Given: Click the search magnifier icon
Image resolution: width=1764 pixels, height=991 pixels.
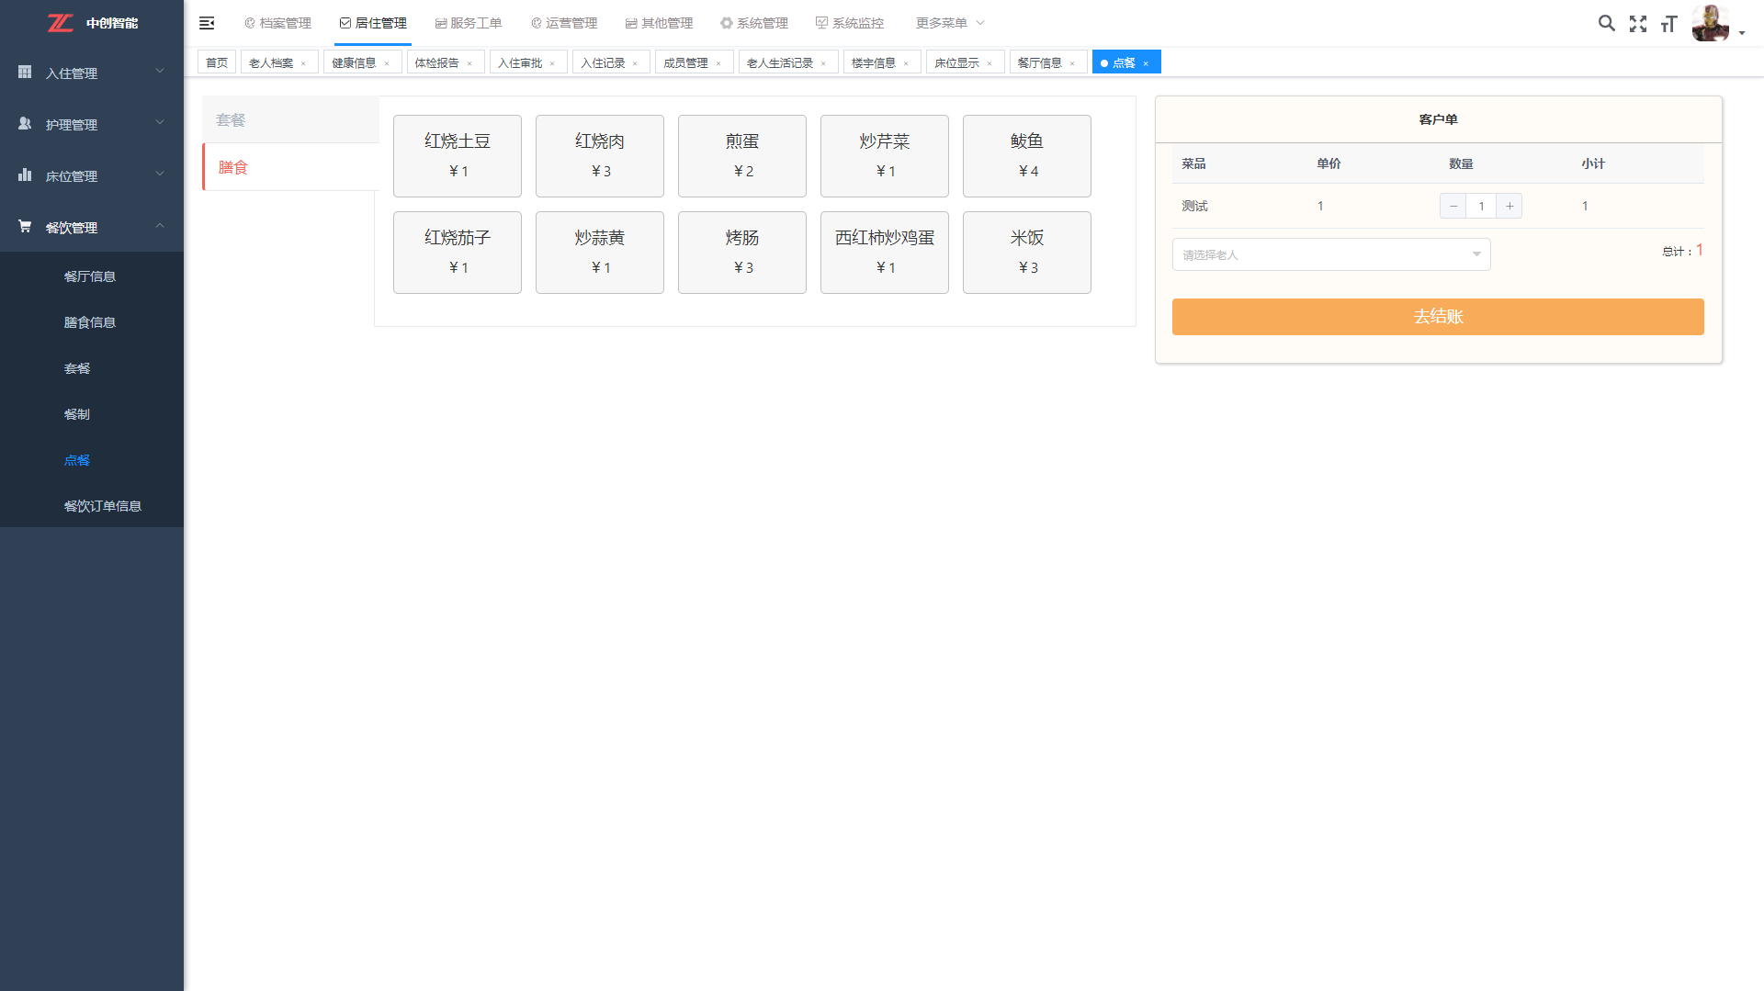Looking at the screenshot, I should click(1606, 24).
